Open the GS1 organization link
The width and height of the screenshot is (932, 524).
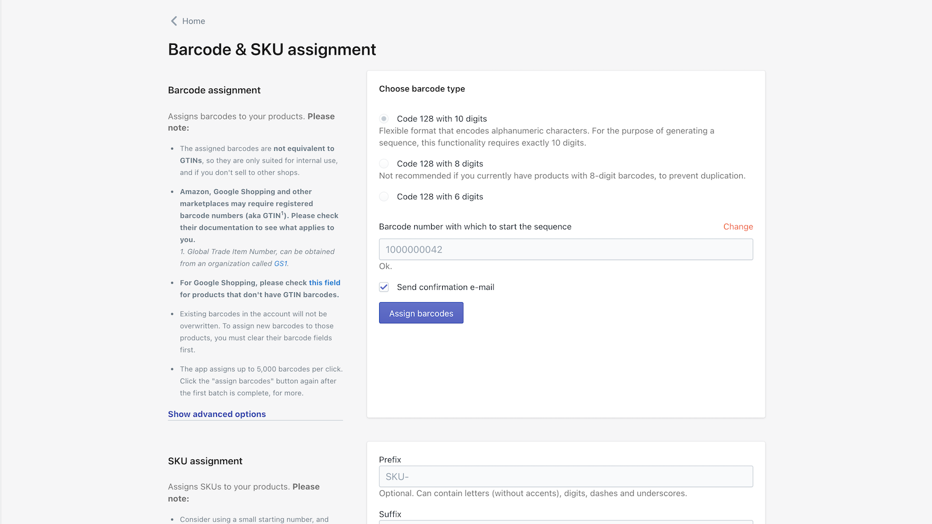pos(280,263)
